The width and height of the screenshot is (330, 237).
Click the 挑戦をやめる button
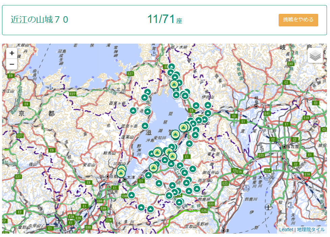(x=298, y=20)
